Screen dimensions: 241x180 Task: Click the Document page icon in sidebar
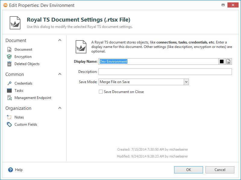(x=9, y=49)
